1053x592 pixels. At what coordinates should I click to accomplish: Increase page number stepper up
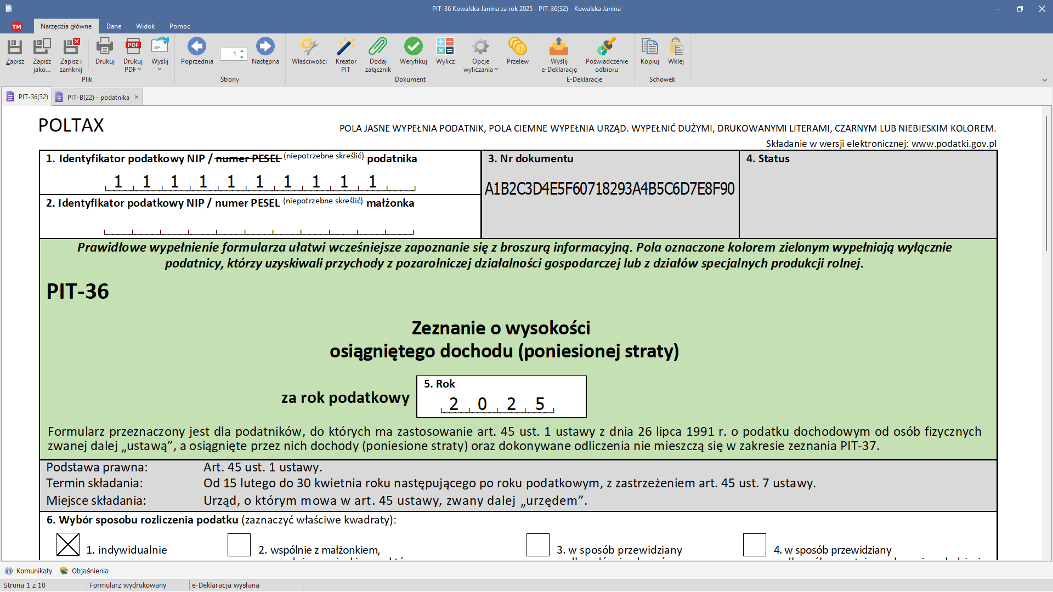[242, 51]
